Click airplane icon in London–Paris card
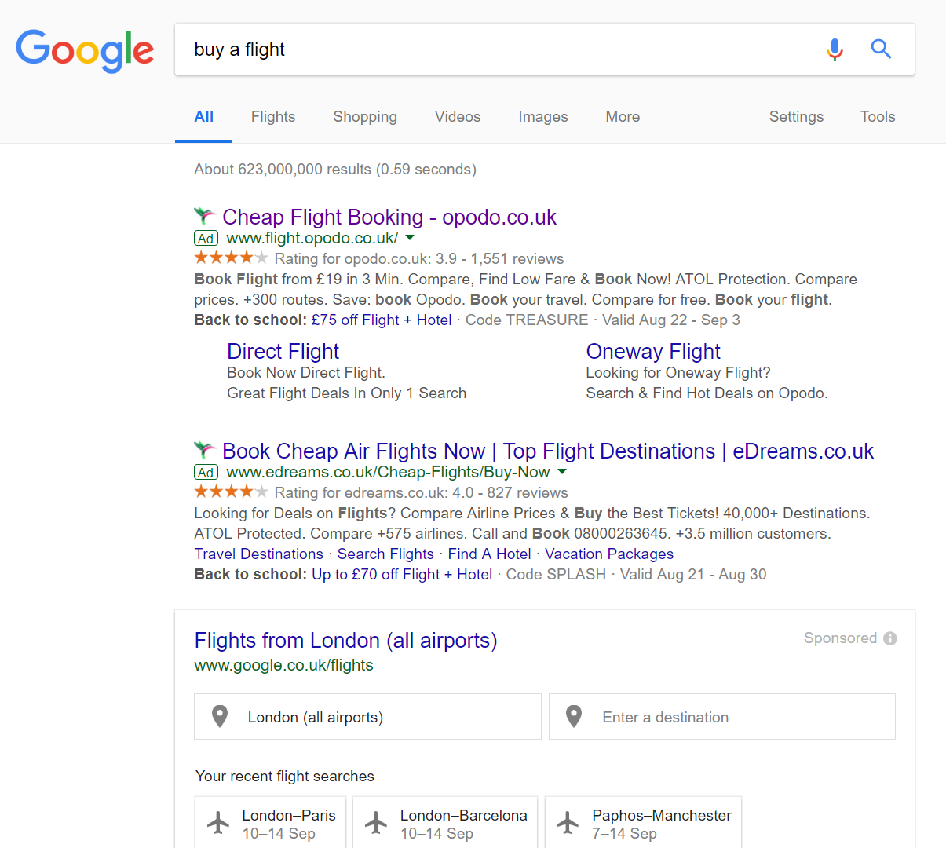The image size is (946, 848). 218,823
